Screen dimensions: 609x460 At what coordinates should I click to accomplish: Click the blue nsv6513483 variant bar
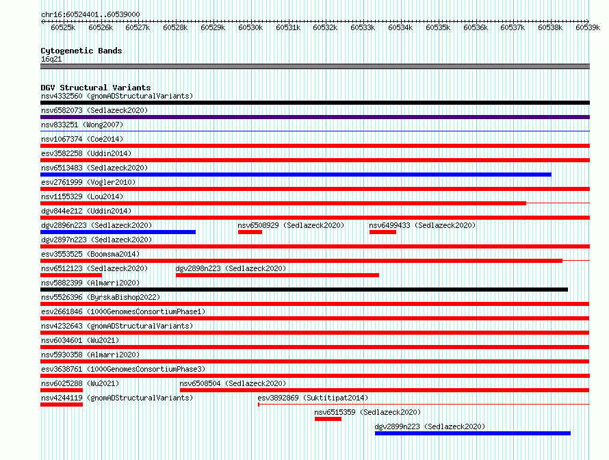coord(296,175)
